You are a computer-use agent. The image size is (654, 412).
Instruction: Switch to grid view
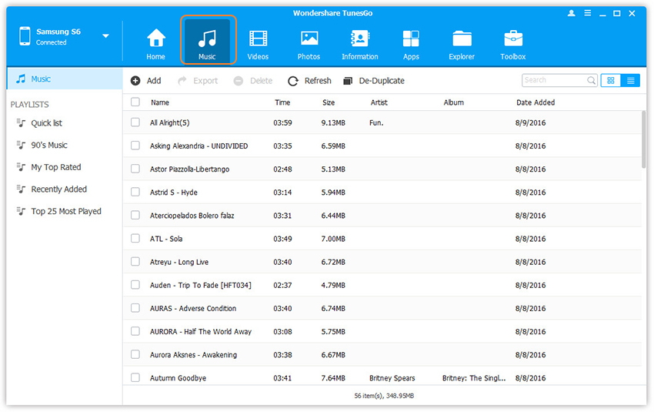pyautogui.click(x=611, y=81)
